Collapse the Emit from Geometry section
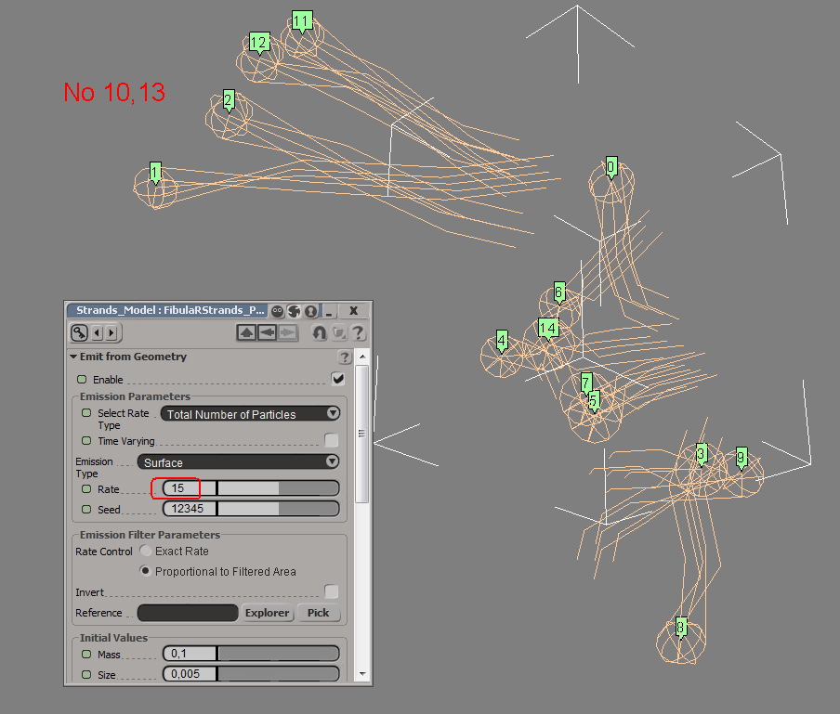 click(x=73, y=357)
